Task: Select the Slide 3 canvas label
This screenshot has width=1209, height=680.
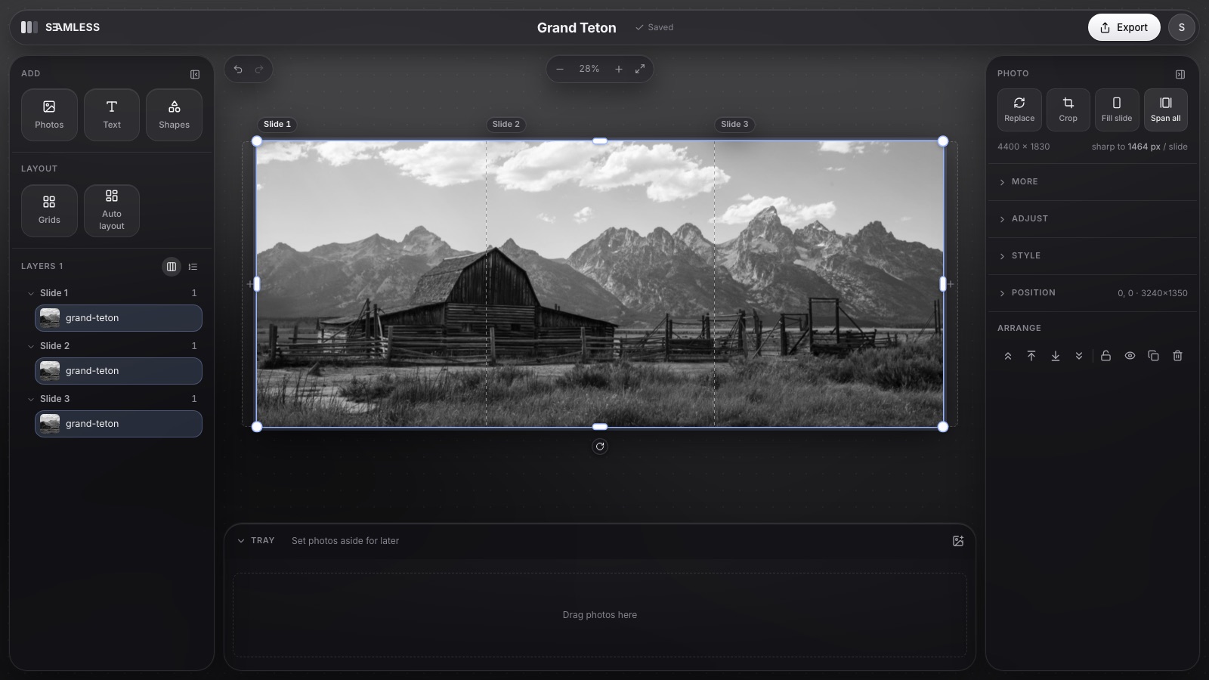Action: click(x=734, y=125)
